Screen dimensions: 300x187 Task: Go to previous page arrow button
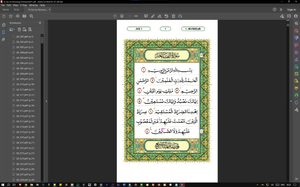[x=115, y=16]
